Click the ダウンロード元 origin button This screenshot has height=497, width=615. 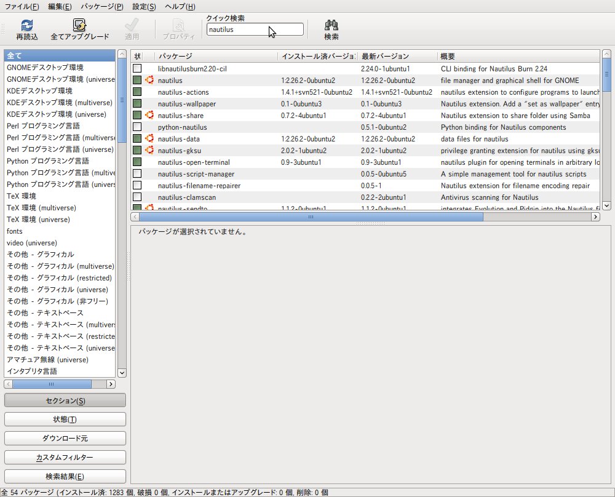click(65, 438)
